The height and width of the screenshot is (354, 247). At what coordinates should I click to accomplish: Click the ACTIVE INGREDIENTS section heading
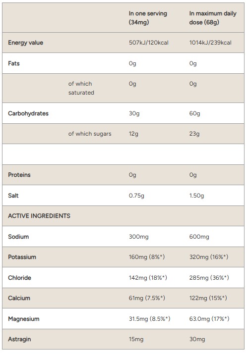tap(39, 216)
